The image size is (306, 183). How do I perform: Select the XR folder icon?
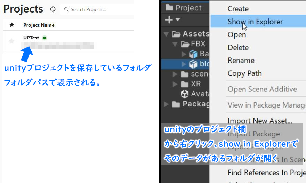click(x=185, y=84)
